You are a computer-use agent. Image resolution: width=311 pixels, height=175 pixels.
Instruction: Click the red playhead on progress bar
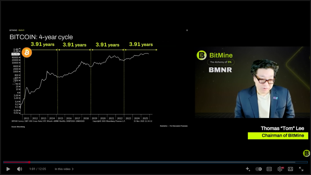(x=29, y=162)
